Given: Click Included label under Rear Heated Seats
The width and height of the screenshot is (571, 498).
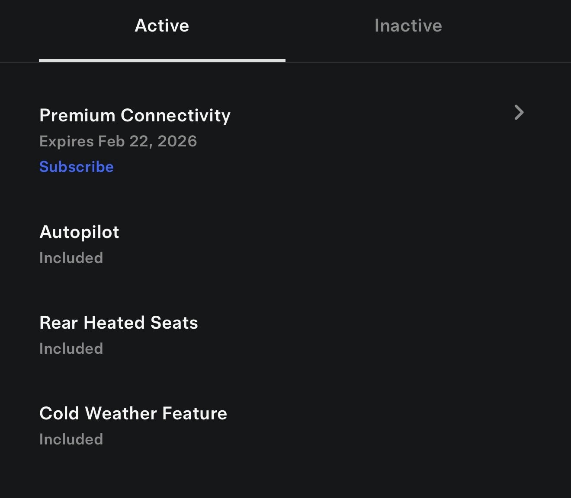Looking at the screenshot, I should tap(71, 349).
